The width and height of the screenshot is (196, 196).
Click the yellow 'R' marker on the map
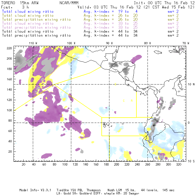point(132,101)
